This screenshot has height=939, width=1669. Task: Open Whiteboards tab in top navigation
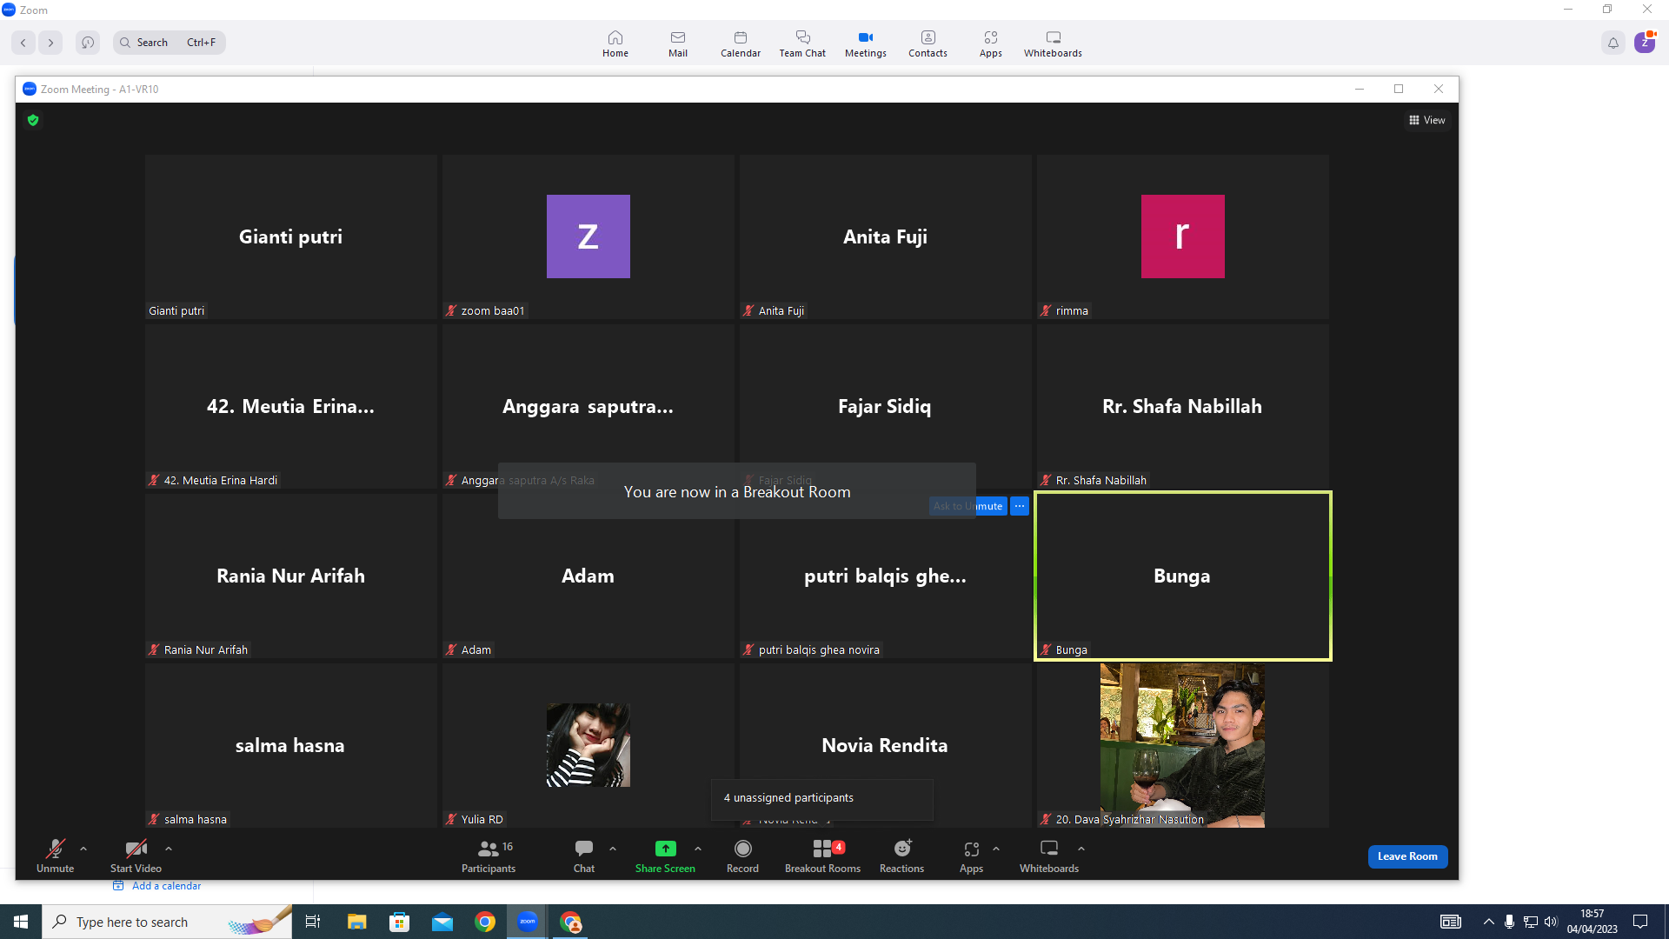[1053, 43]
